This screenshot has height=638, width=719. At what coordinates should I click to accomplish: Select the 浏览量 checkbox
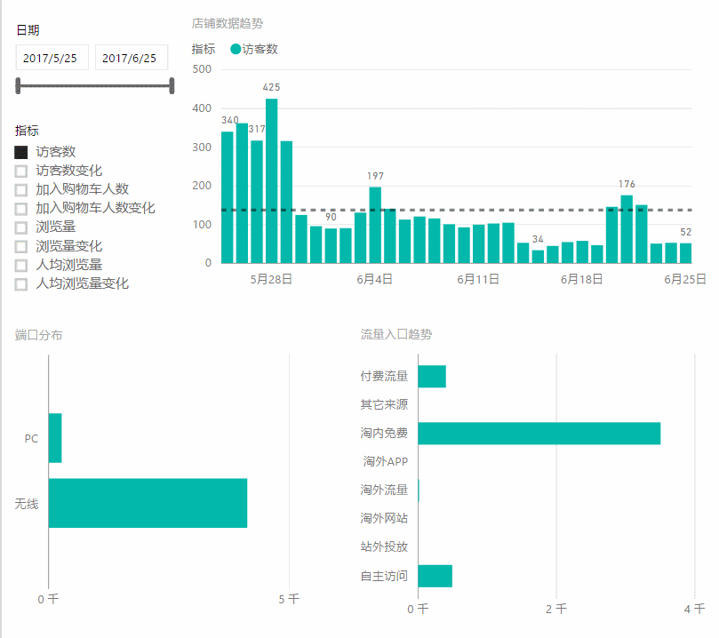pos(21,227)
